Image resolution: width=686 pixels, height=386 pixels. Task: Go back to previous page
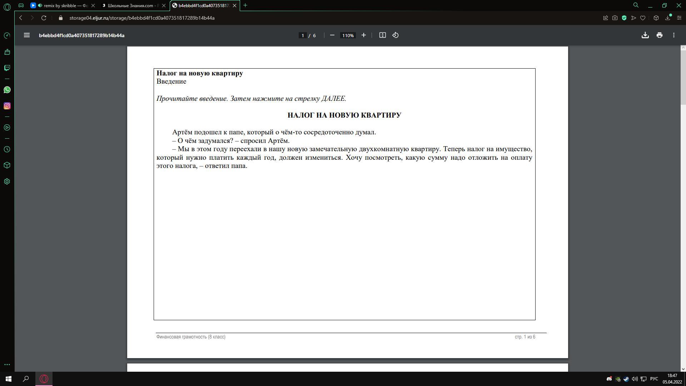(x=21, y=18)
